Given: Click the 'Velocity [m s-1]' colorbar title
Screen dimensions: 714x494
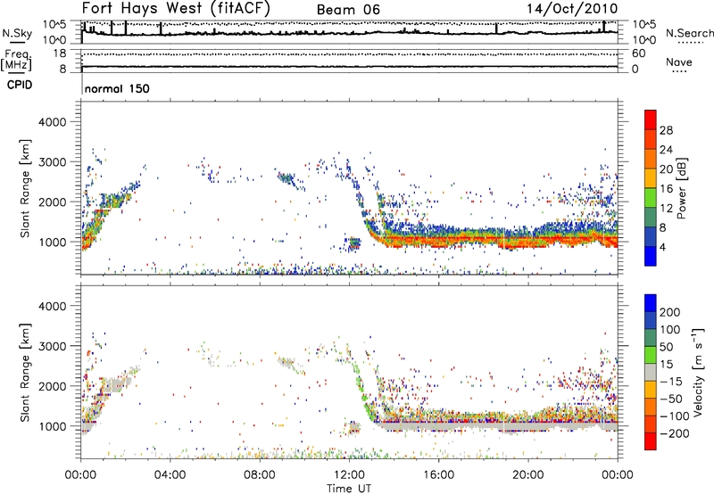Looking at the screenshot, I should [698, 372].
